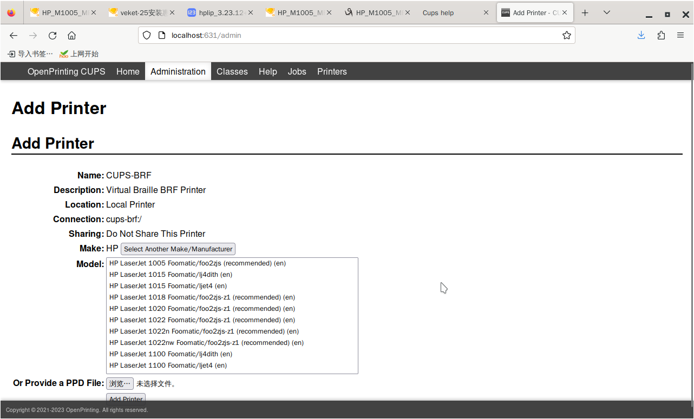This screenshot has height=419, width=694.
Task: Close the Cups help tab
Action: point(486,12)
